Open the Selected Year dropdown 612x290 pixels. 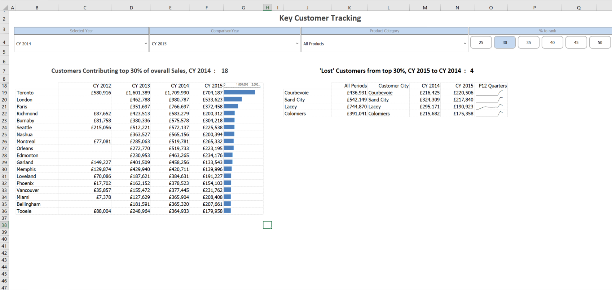[x=146, y=44]
